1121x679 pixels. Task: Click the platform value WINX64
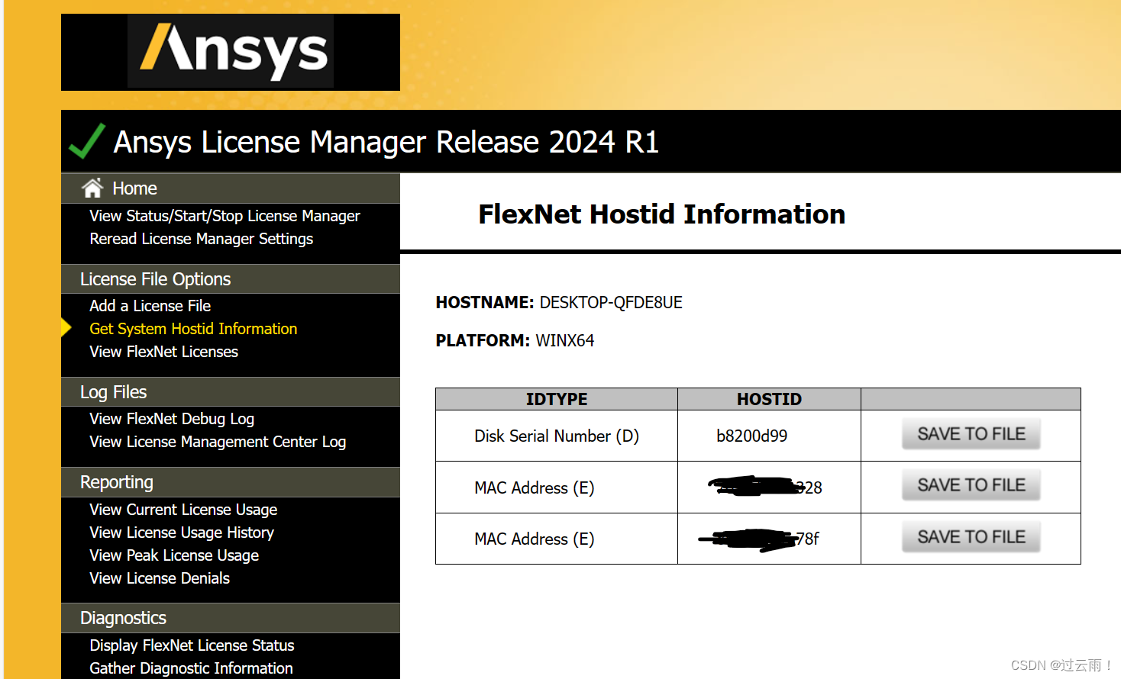[x=565, y=341]
